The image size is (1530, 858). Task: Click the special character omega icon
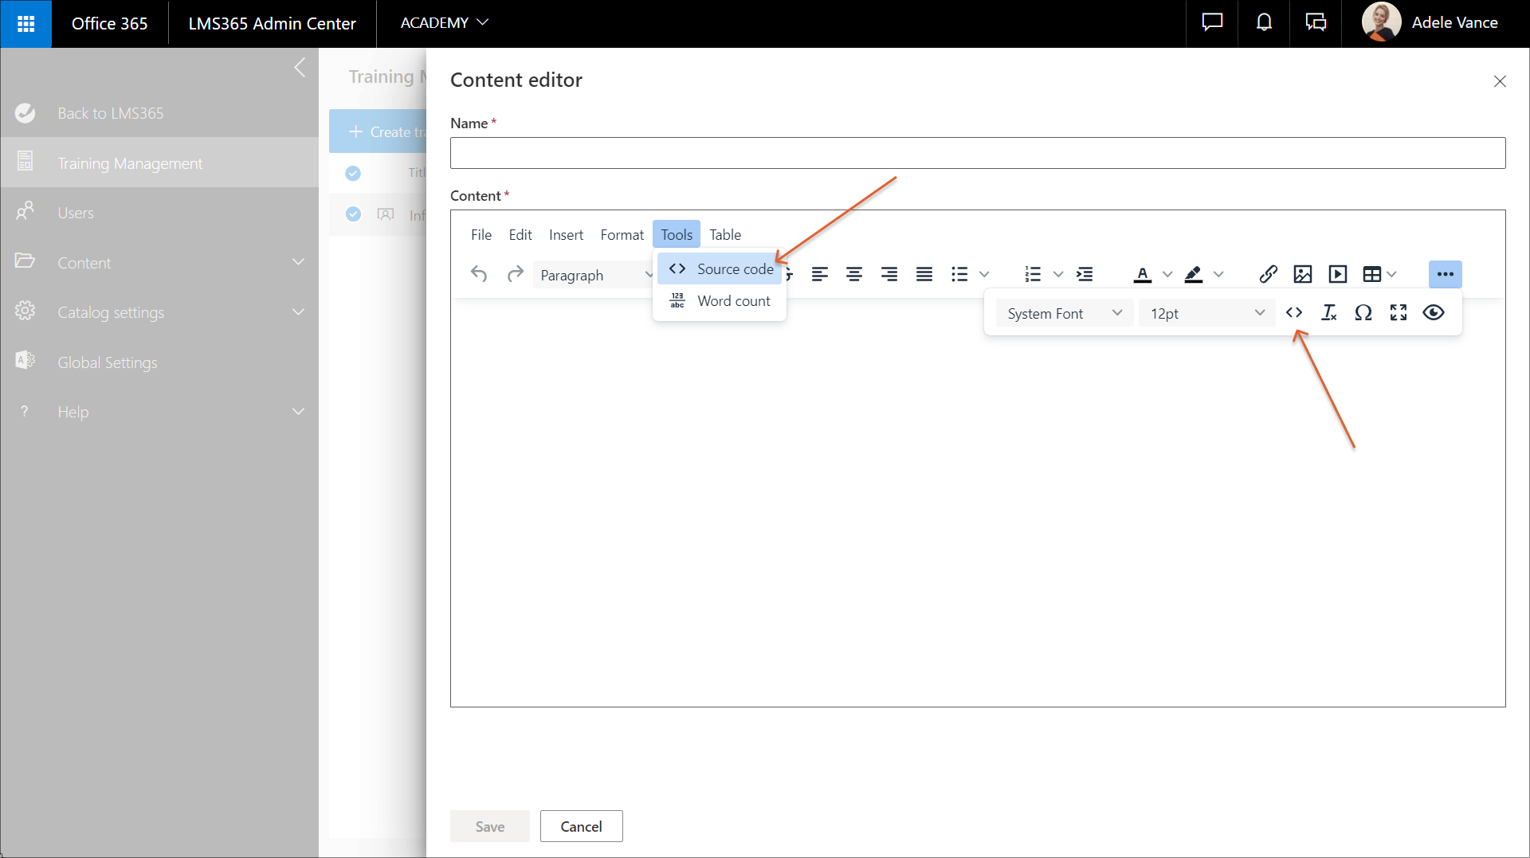click(x=1363, y=313)
